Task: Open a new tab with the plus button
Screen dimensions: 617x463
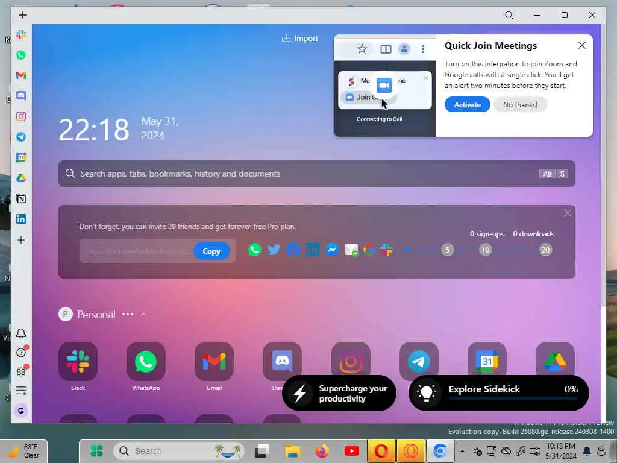Action: click(x=23, y=15)
